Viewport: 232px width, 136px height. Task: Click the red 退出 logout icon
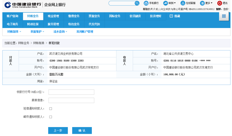(x=219, y=3)
